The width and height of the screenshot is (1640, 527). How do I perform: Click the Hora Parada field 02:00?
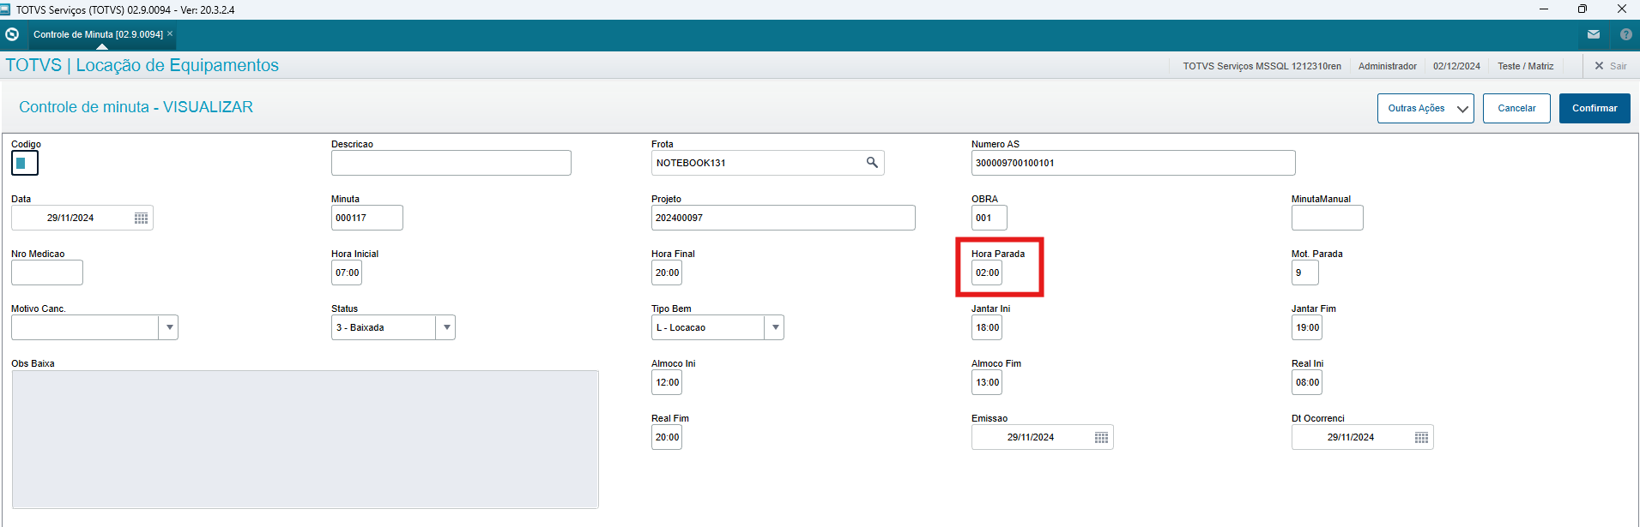[x=987, y=272]
